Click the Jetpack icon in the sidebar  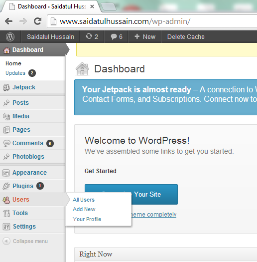pyautogui.click(x=6, y=87)
